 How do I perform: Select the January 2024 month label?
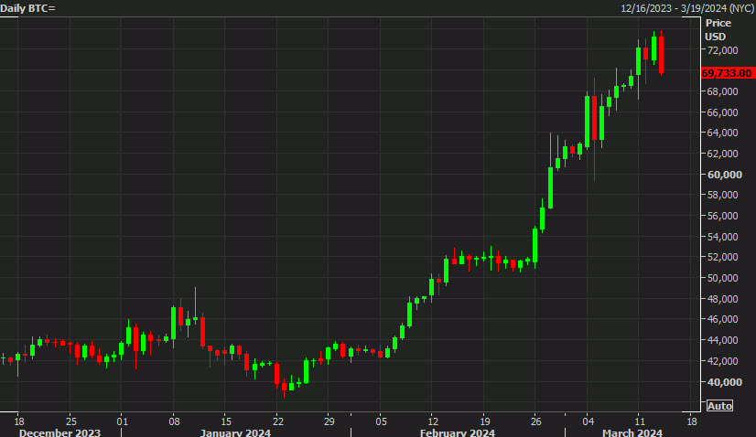click(236, 432)
